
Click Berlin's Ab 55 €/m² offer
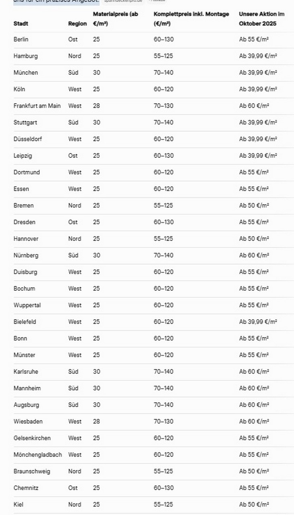254,39
